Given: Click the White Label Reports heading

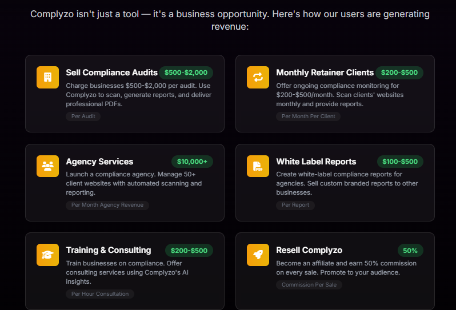Looking at the screenshot, I should point(316,162).
